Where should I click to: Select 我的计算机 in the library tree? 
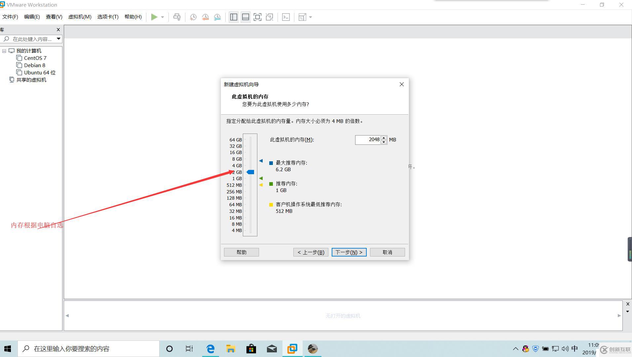coord(29,51)
